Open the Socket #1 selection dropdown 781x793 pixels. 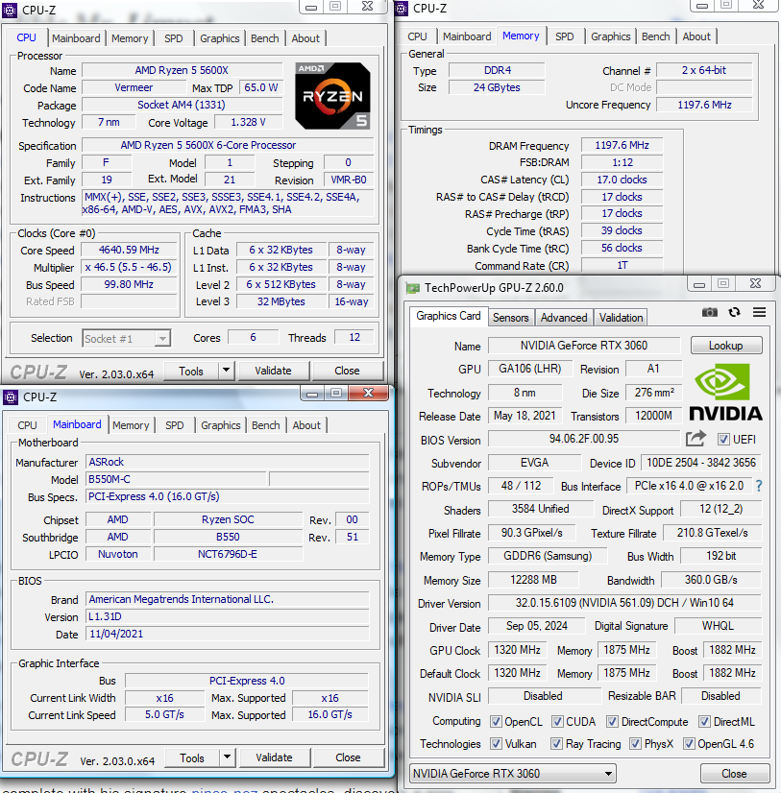click(x=127, y=338)
